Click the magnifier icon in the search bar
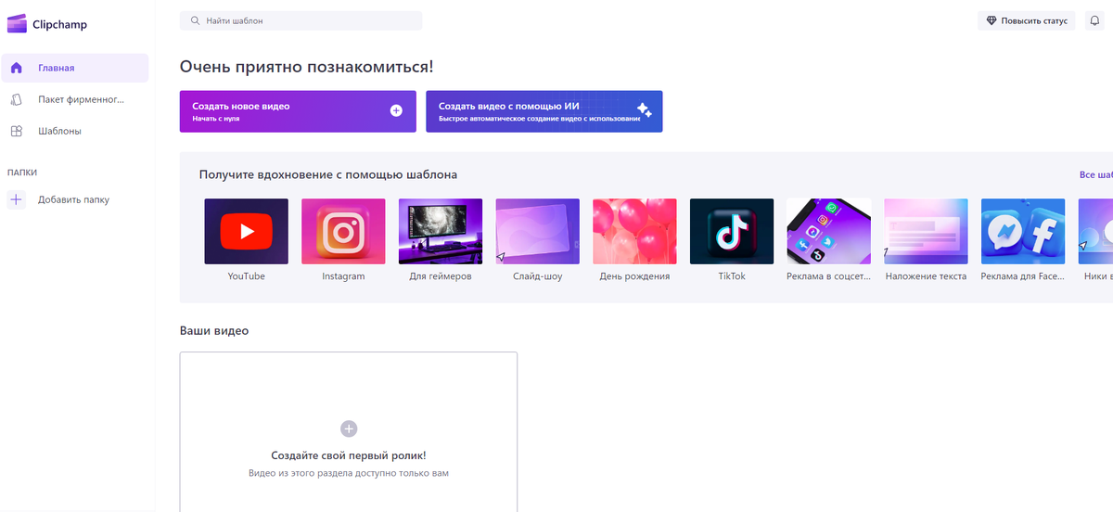 pos(195,20)
